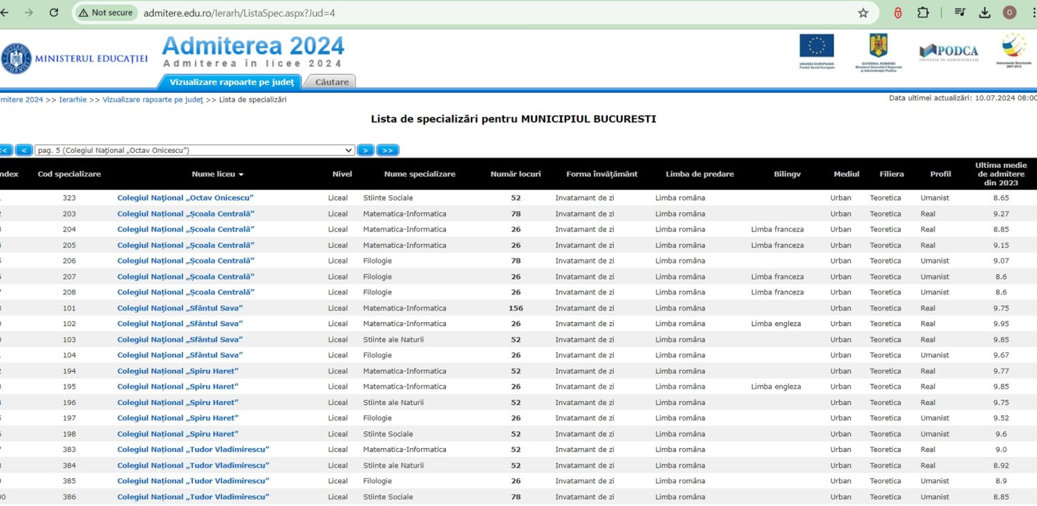The height and width of the screenshot is (506, 1037).
Task: Open Colegiul Național Sfântul Sava link
Action: pyautogui.click(x=179, y=308)
